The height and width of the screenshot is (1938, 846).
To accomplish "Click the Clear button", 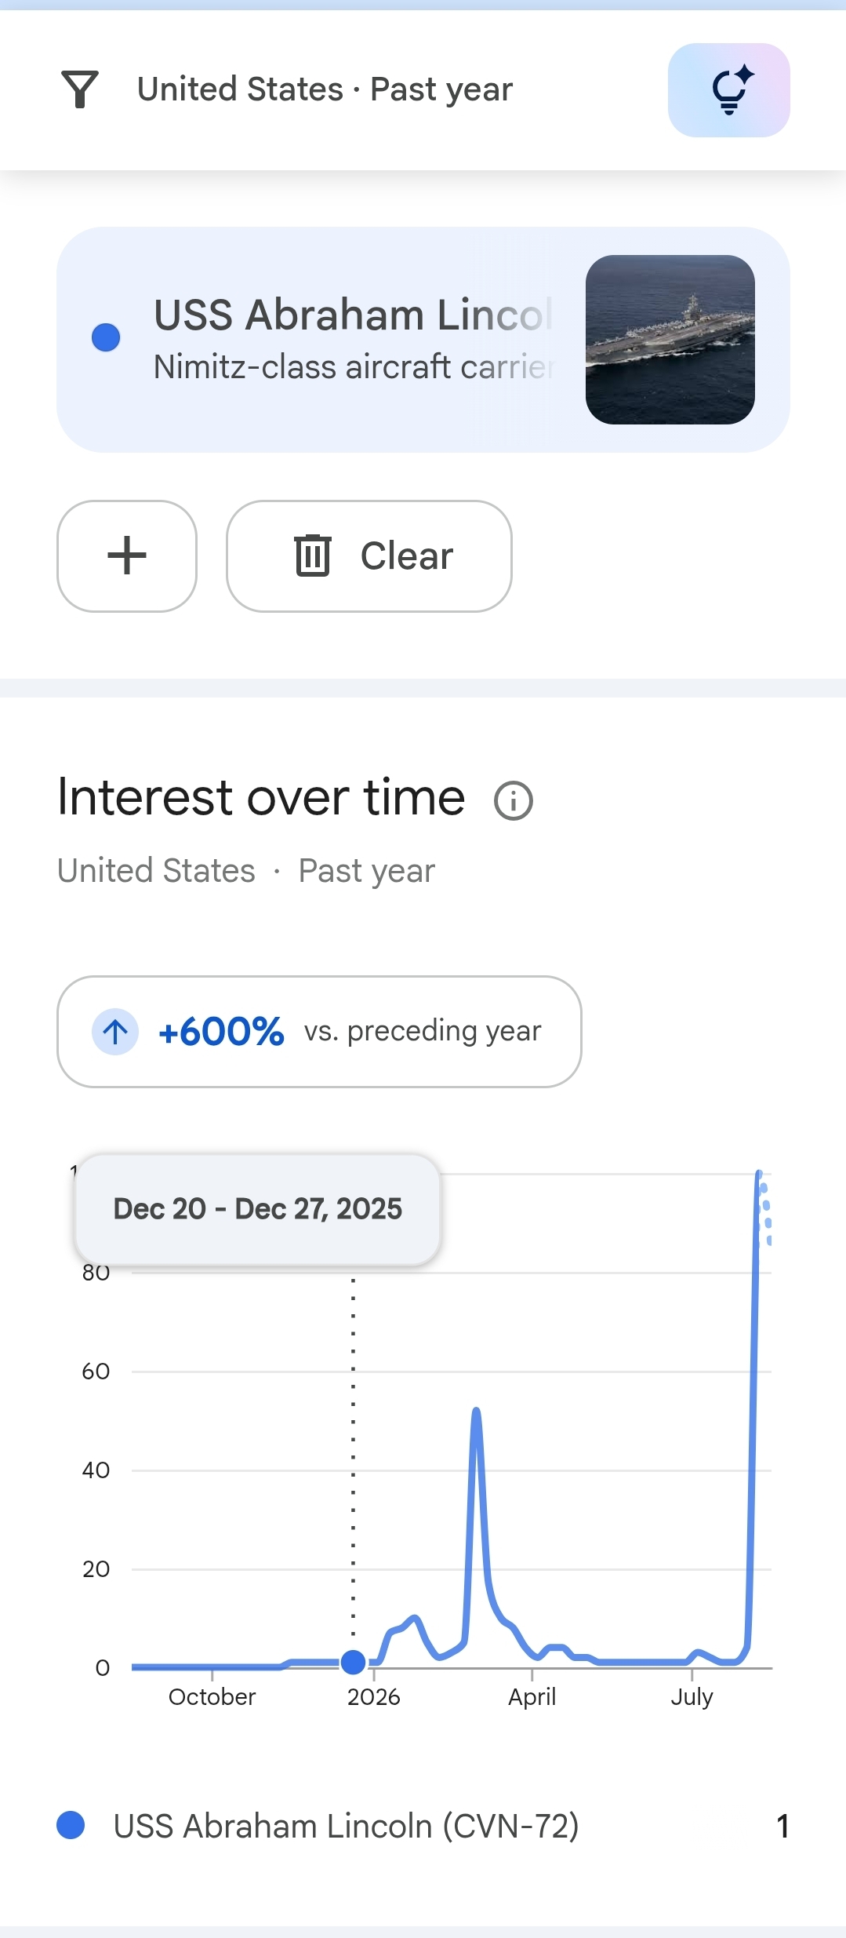I will point(369,556).
